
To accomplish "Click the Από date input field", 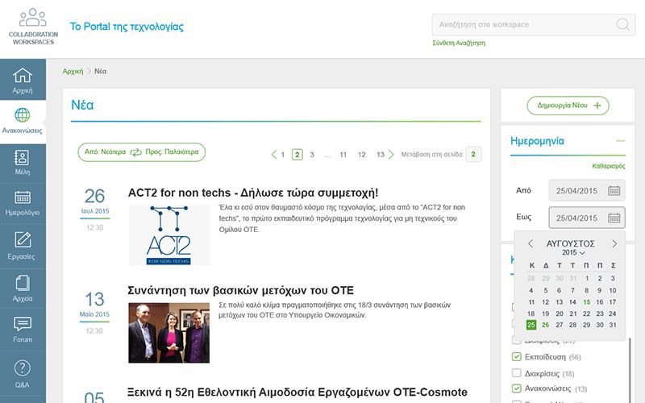I will click(587, 191).
